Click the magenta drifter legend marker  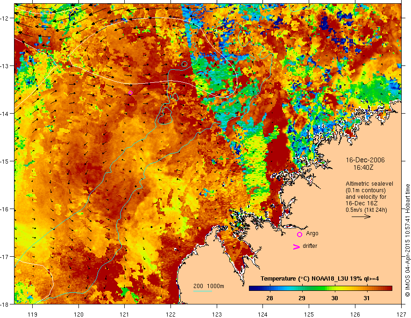[297, 246]
